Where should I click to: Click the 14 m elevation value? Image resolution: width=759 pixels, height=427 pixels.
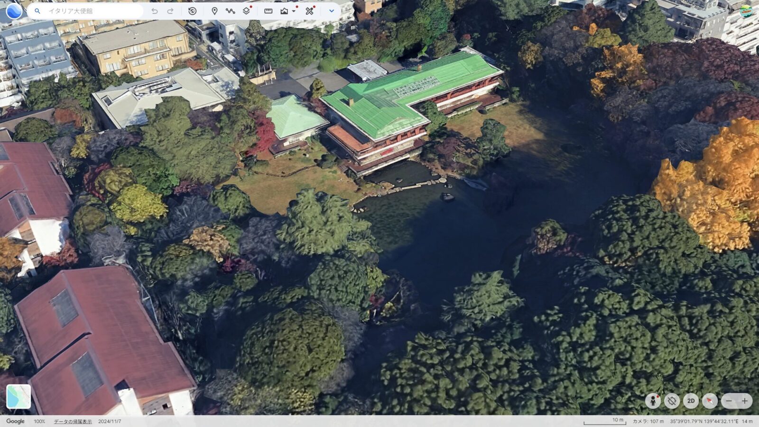(747, 421)
